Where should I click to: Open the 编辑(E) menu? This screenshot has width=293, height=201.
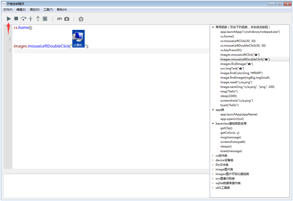(x=21, y=9)
